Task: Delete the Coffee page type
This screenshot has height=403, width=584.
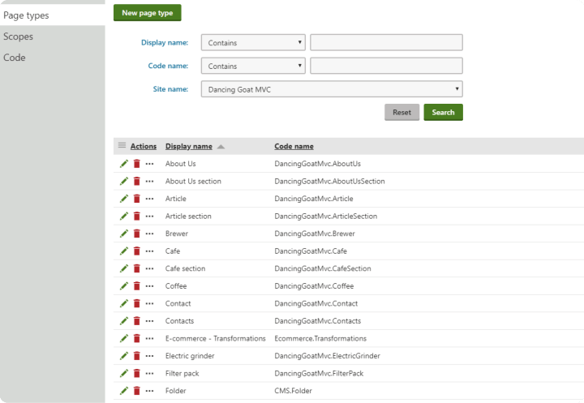Action: point(137,286)
